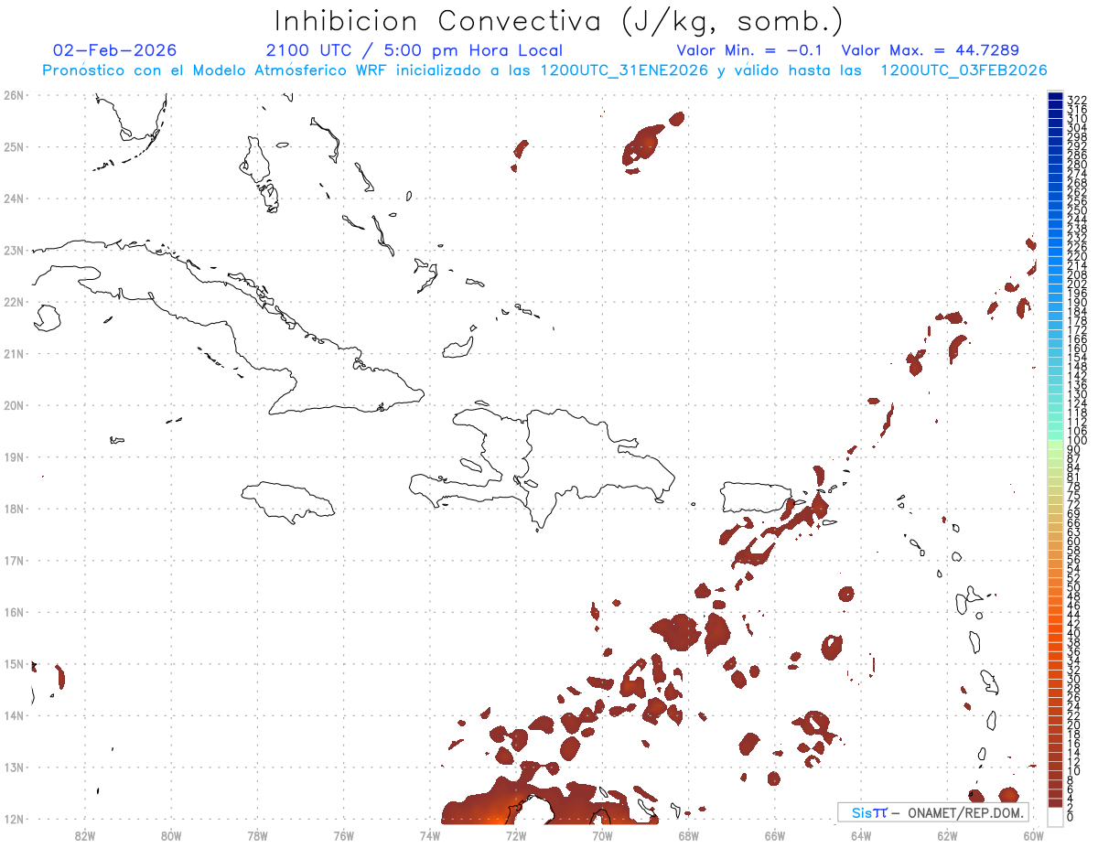Click the longitude label '80W'

(x=171, y=835)
